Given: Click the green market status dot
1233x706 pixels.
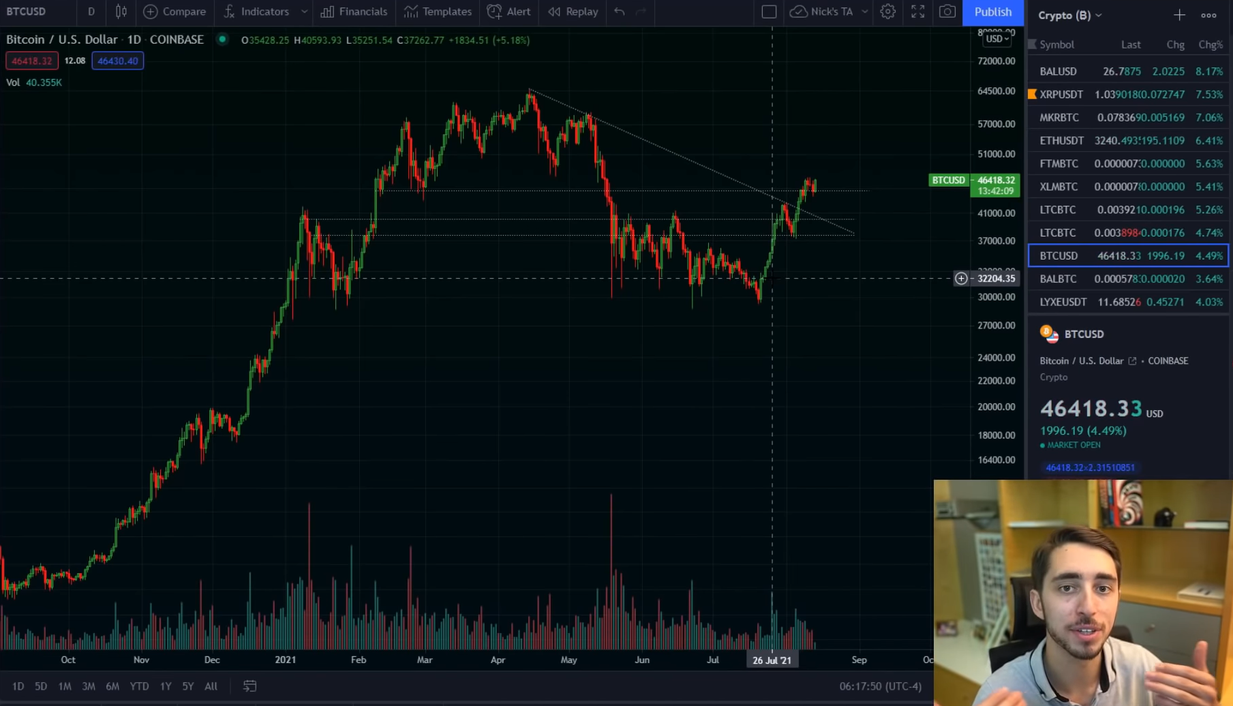Looking at the screenshot, I should point(1042,444).
